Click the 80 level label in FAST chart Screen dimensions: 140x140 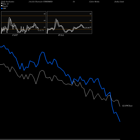[45, 14]
